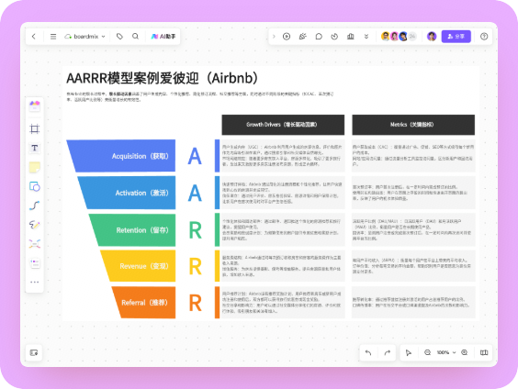Select the cursor pointer mode

pyautogui.click(x=409, y=352)
